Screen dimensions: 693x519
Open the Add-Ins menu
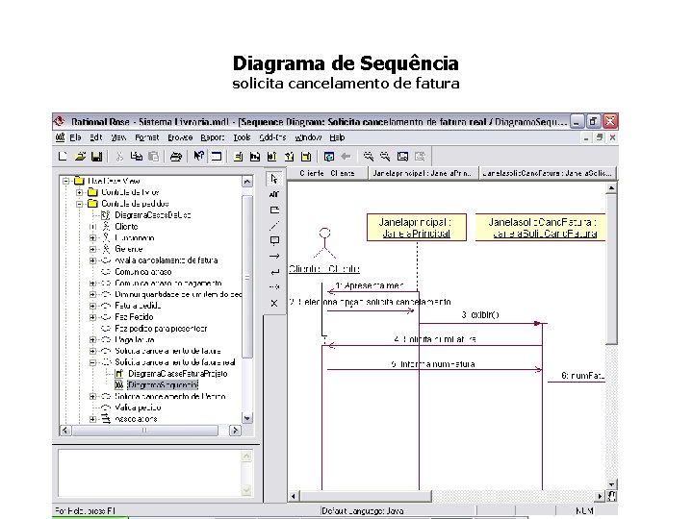pyautogui.click(x=272, y=137)
